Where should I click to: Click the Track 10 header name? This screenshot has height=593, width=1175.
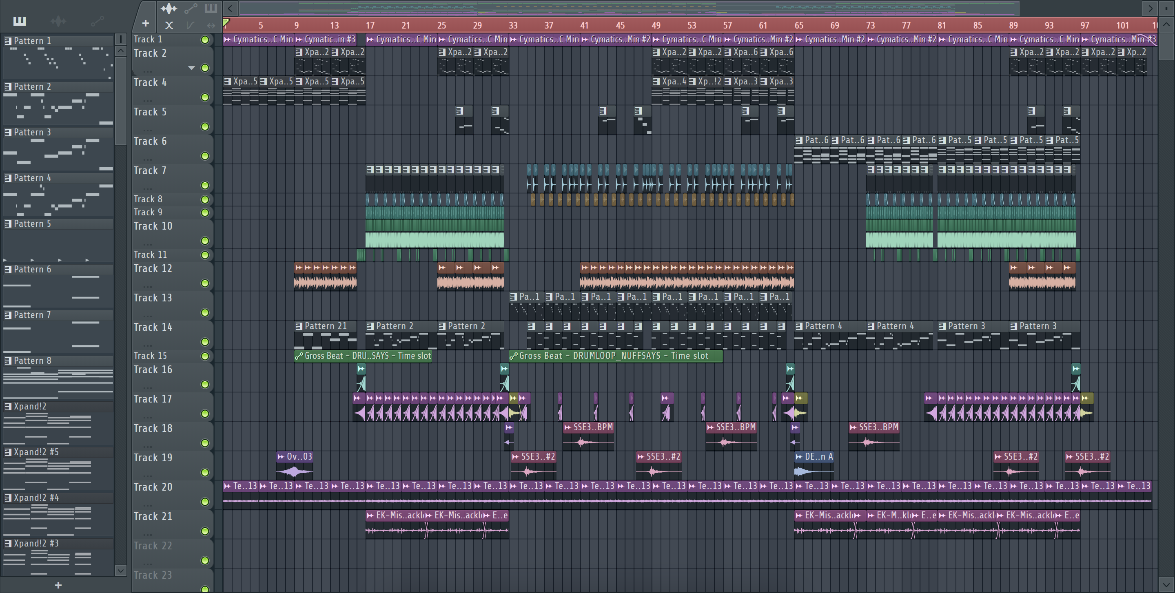tap(153, 226)
